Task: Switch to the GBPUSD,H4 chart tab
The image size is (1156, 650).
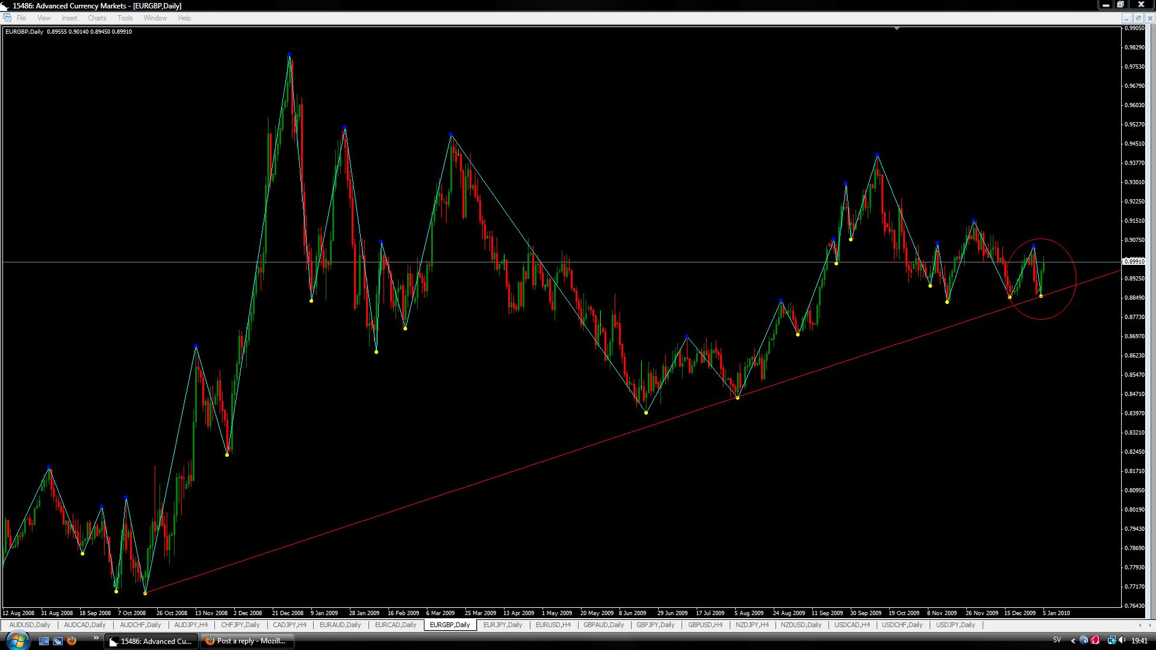Action: [x=705, y=625]
